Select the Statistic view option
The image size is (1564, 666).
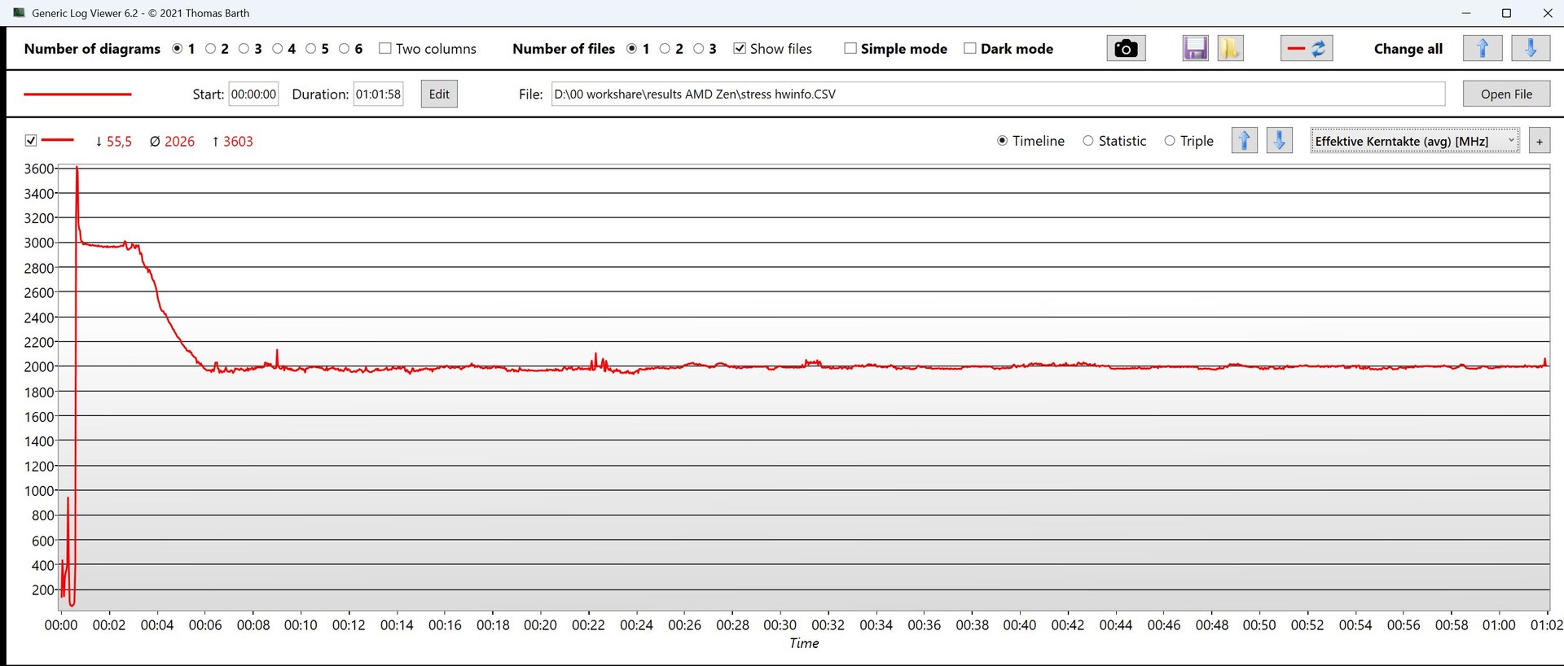tap(1088, 141)
